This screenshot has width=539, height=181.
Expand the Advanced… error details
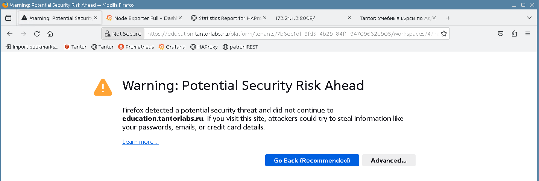coord(389,161)
